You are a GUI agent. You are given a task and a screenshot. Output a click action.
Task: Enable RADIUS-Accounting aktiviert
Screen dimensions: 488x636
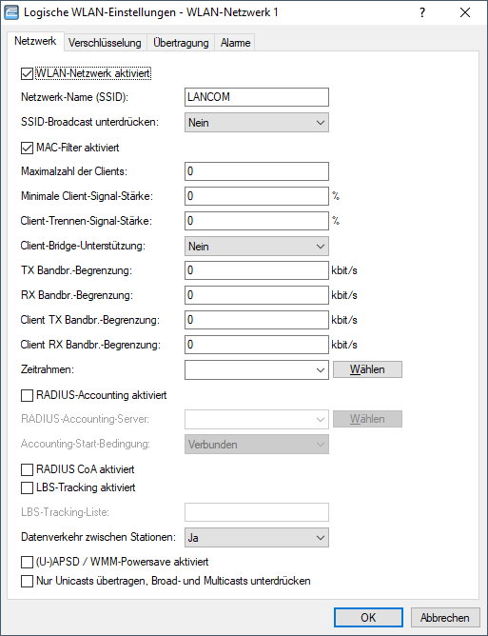(x=28, y=395)
